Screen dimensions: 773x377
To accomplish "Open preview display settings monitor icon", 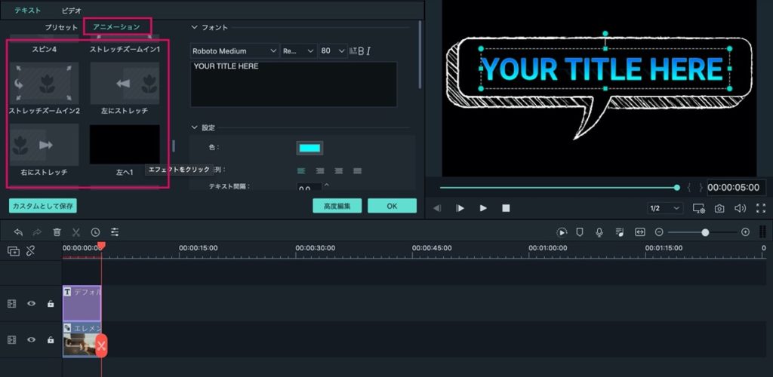I will [x=699, y=208].
